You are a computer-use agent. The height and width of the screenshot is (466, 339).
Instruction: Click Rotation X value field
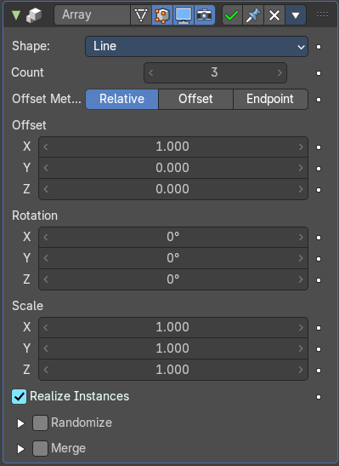coord(173,237)
